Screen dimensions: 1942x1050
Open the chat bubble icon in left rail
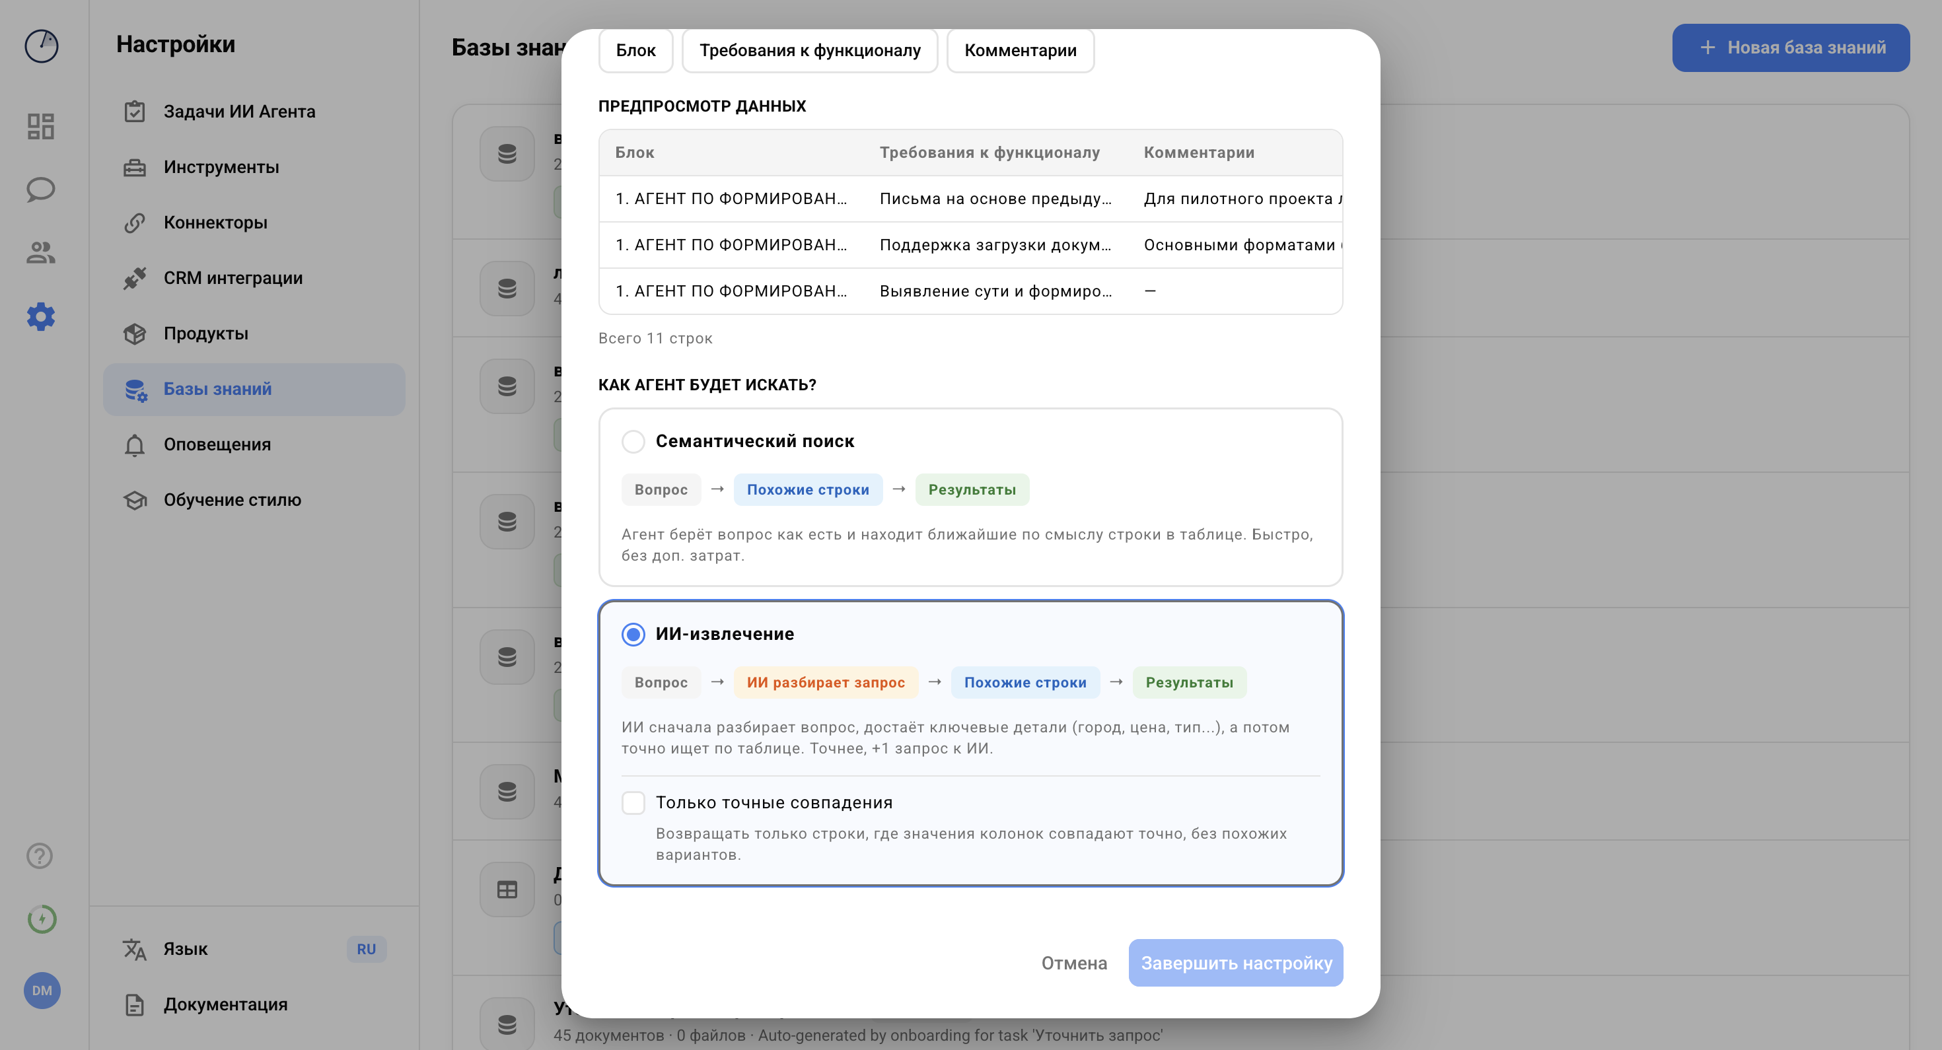41,189
